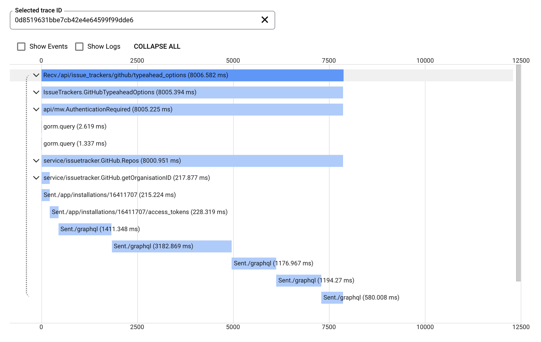Clear the selected trace ID with X

(265, 20)
